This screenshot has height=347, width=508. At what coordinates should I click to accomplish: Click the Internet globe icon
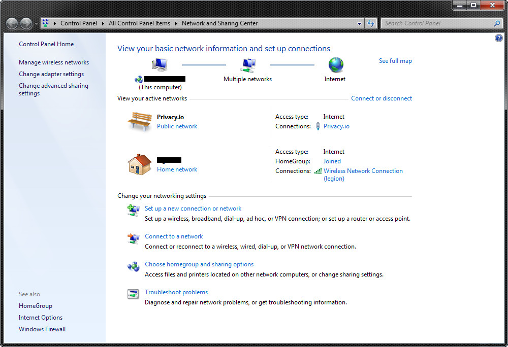point(335,65)
